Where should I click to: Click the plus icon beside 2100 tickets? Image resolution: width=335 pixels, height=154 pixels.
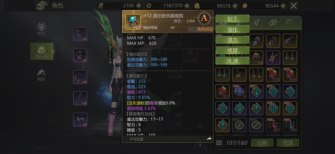139,6
